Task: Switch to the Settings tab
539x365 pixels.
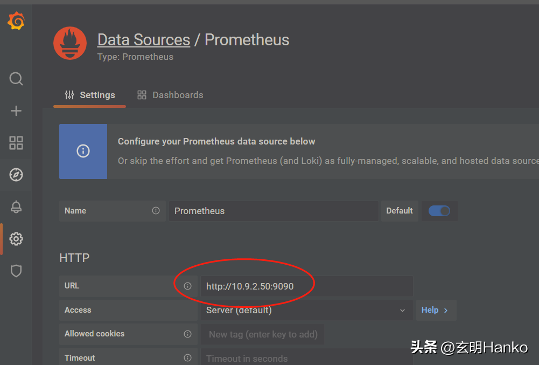Action: click(90, 95)
